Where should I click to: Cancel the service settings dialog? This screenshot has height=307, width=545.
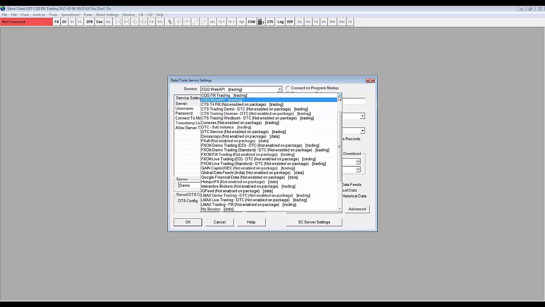(220, 222)
